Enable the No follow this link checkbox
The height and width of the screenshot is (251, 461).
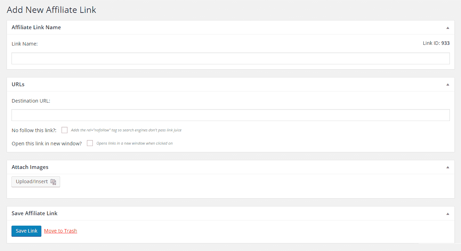(64, 130)
